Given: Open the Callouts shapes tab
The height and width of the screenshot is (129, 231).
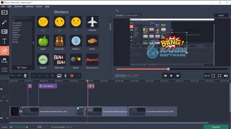Looking at the screenshot, I should click(4, 60).
